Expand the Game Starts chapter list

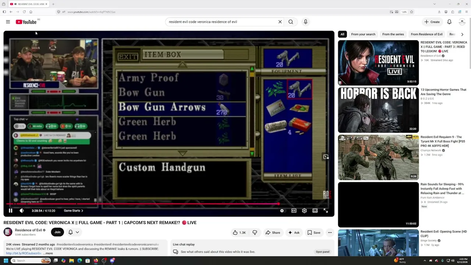pos(73,211)
